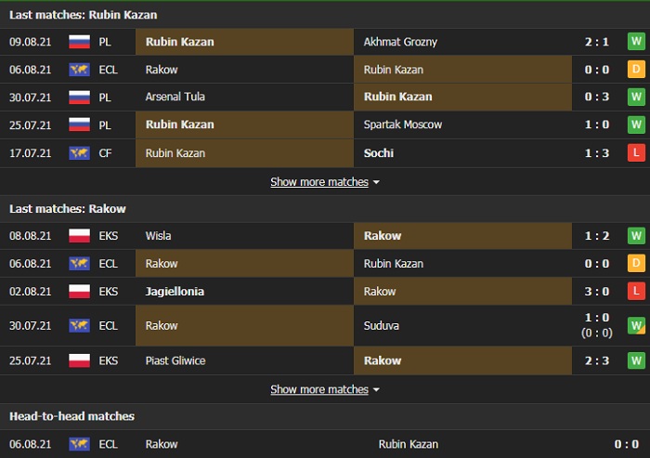Click Russian flag in Arsenal Tula row
The image size is (650, 458).
click(79, 97)
